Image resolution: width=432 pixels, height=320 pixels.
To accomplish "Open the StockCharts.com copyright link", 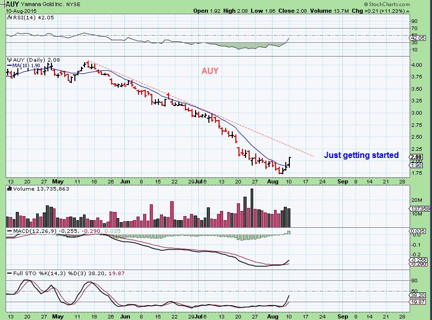I will pyautogui.click(x=387, y=4).
